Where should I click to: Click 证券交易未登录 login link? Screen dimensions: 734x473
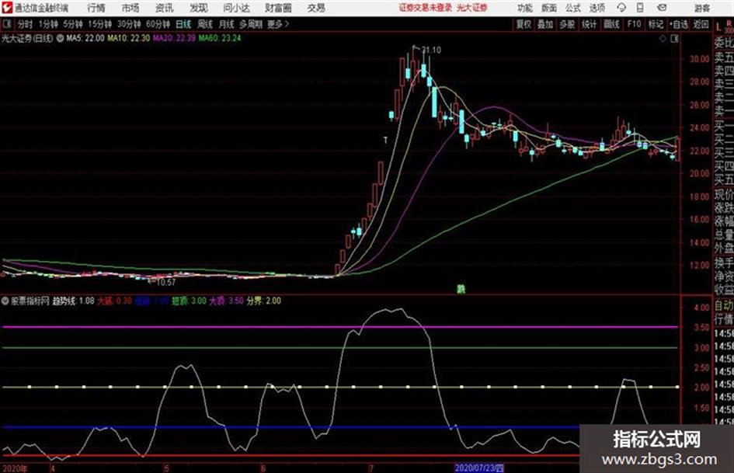[x=426, y=8]
